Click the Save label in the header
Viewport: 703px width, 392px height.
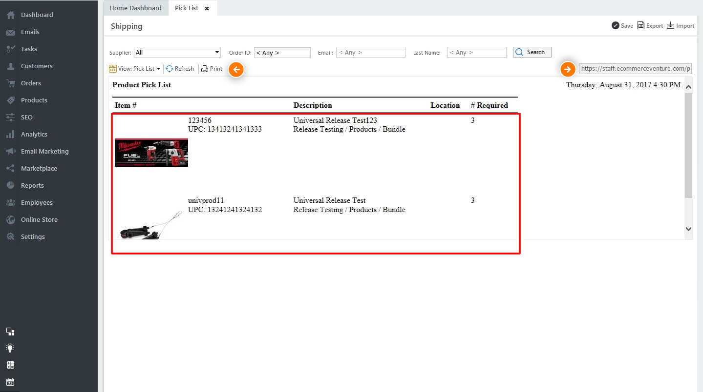click(627, 26)
